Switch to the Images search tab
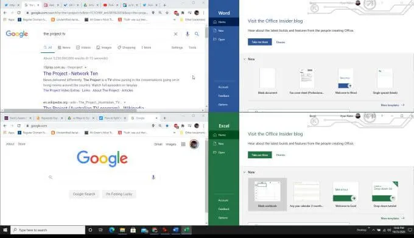 point(103,47)
